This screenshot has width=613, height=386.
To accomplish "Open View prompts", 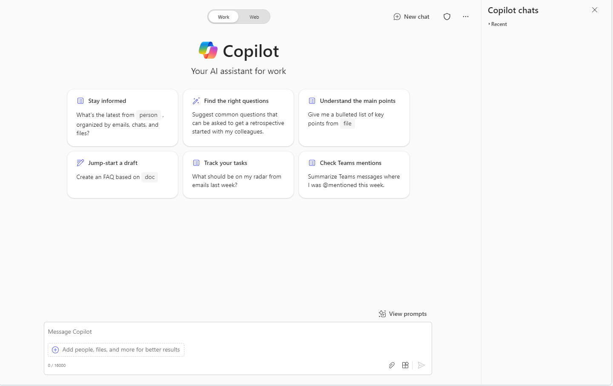I will 403,314.
